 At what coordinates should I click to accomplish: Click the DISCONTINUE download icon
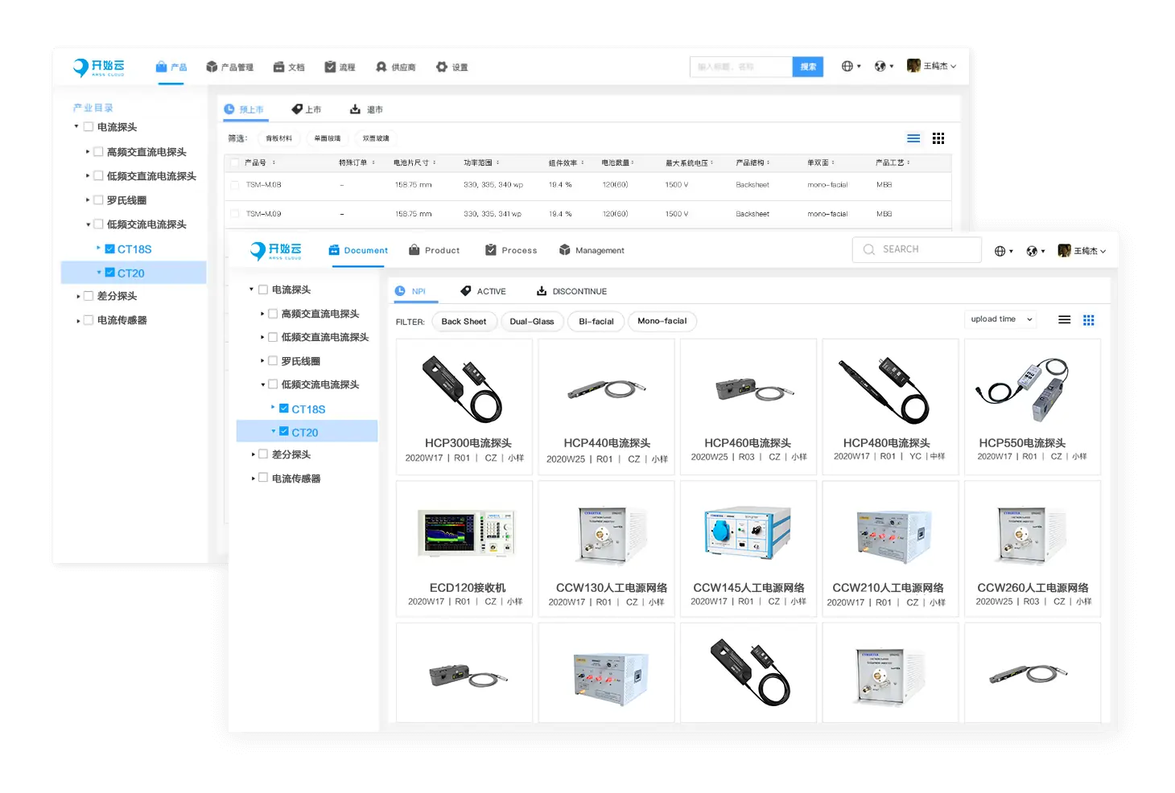[542, 291]
